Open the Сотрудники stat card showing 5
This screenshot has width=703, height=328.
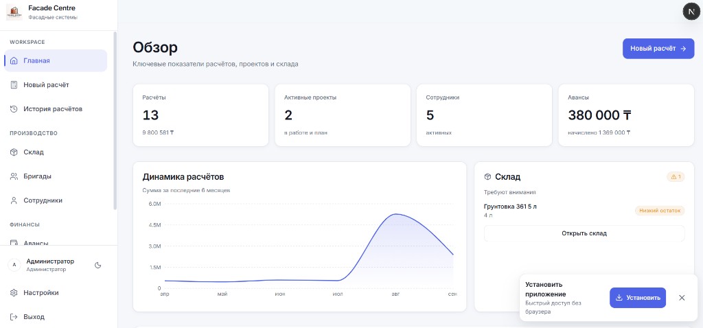pyautogui.click(x=484, y=115)
